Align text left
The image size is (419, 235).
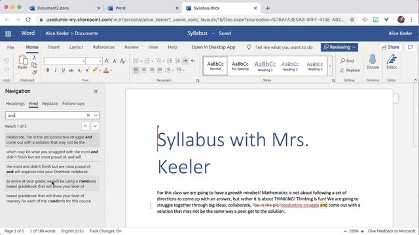[136, 70]
